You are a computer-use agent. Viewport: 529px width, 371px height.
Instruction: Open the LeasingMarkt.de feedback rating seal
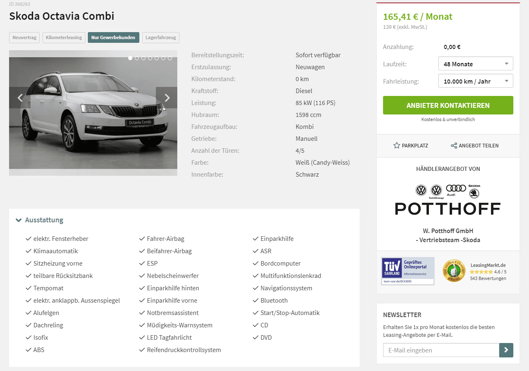pos(454,271)
